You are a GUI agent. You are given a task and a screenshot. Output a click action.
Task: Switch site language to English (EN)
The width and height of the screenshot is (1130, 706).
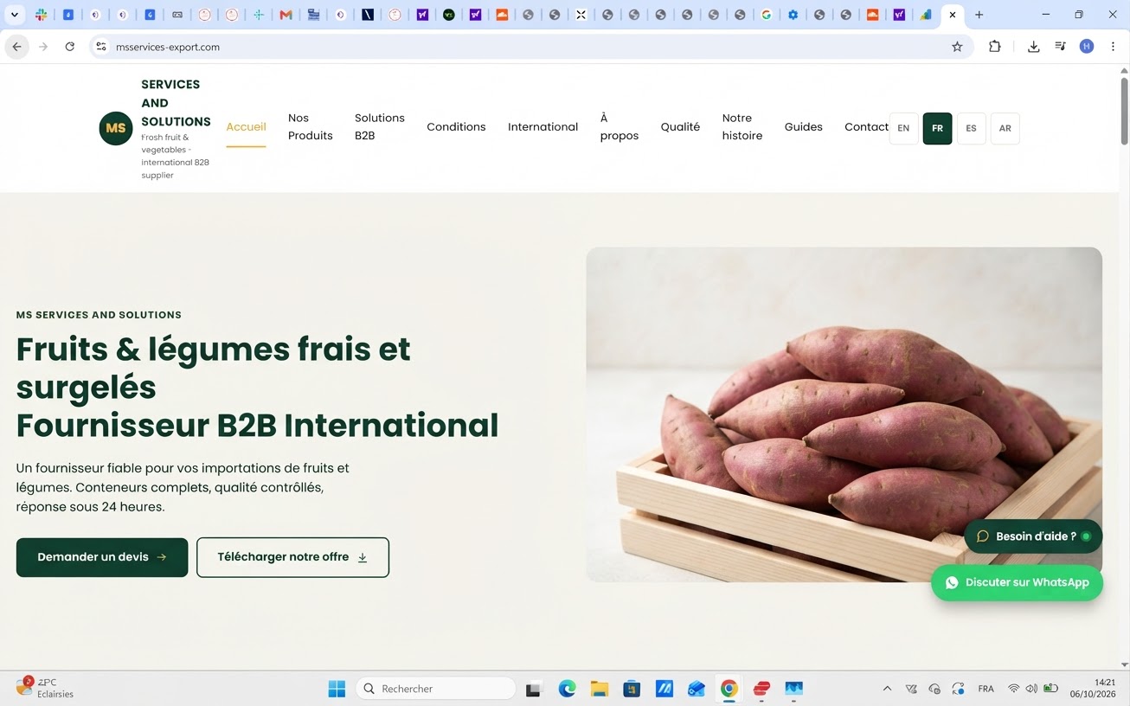[x=903, y=128]
